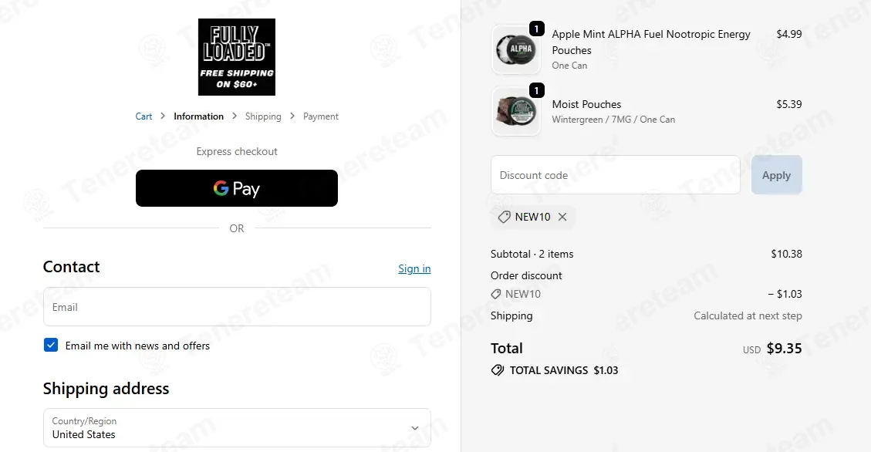Screen dimensions: 871x452
Task: Click the tag icon on NEW10 chip
Action: pos(504,217)
